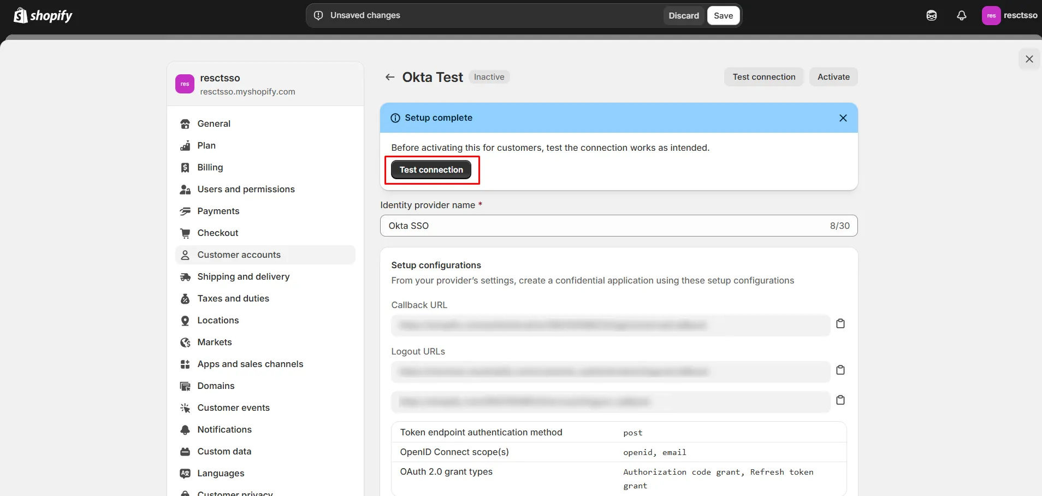Click the Taxes and duties icon
1042x496 pixels.
point(185,299)
